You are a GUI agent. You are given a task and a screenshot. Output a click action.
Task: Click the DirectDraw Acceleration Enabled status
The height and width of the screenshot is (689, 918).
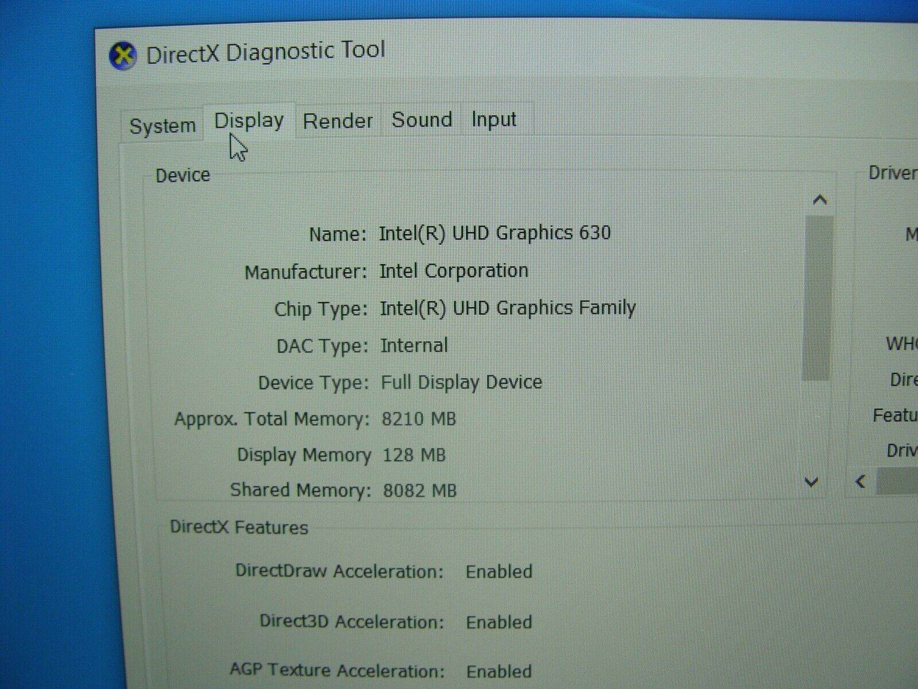pos(499,572)
